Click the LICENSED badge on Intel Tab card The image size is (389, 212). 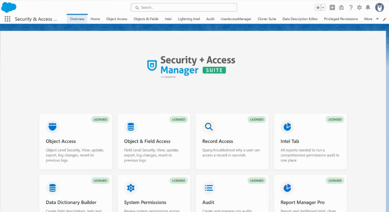pyautogui.click(x=335, y=119)
